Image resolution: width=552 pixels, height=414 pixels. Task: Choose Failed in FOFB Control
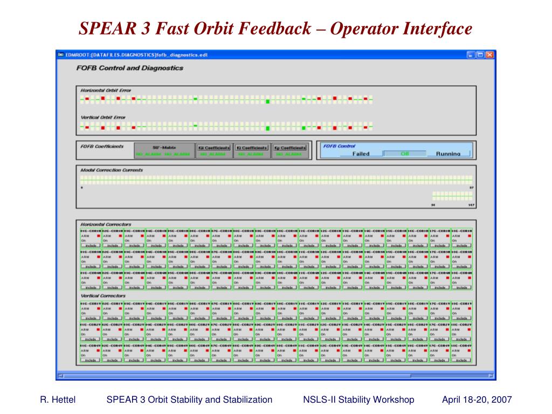[x=361, y=154]
